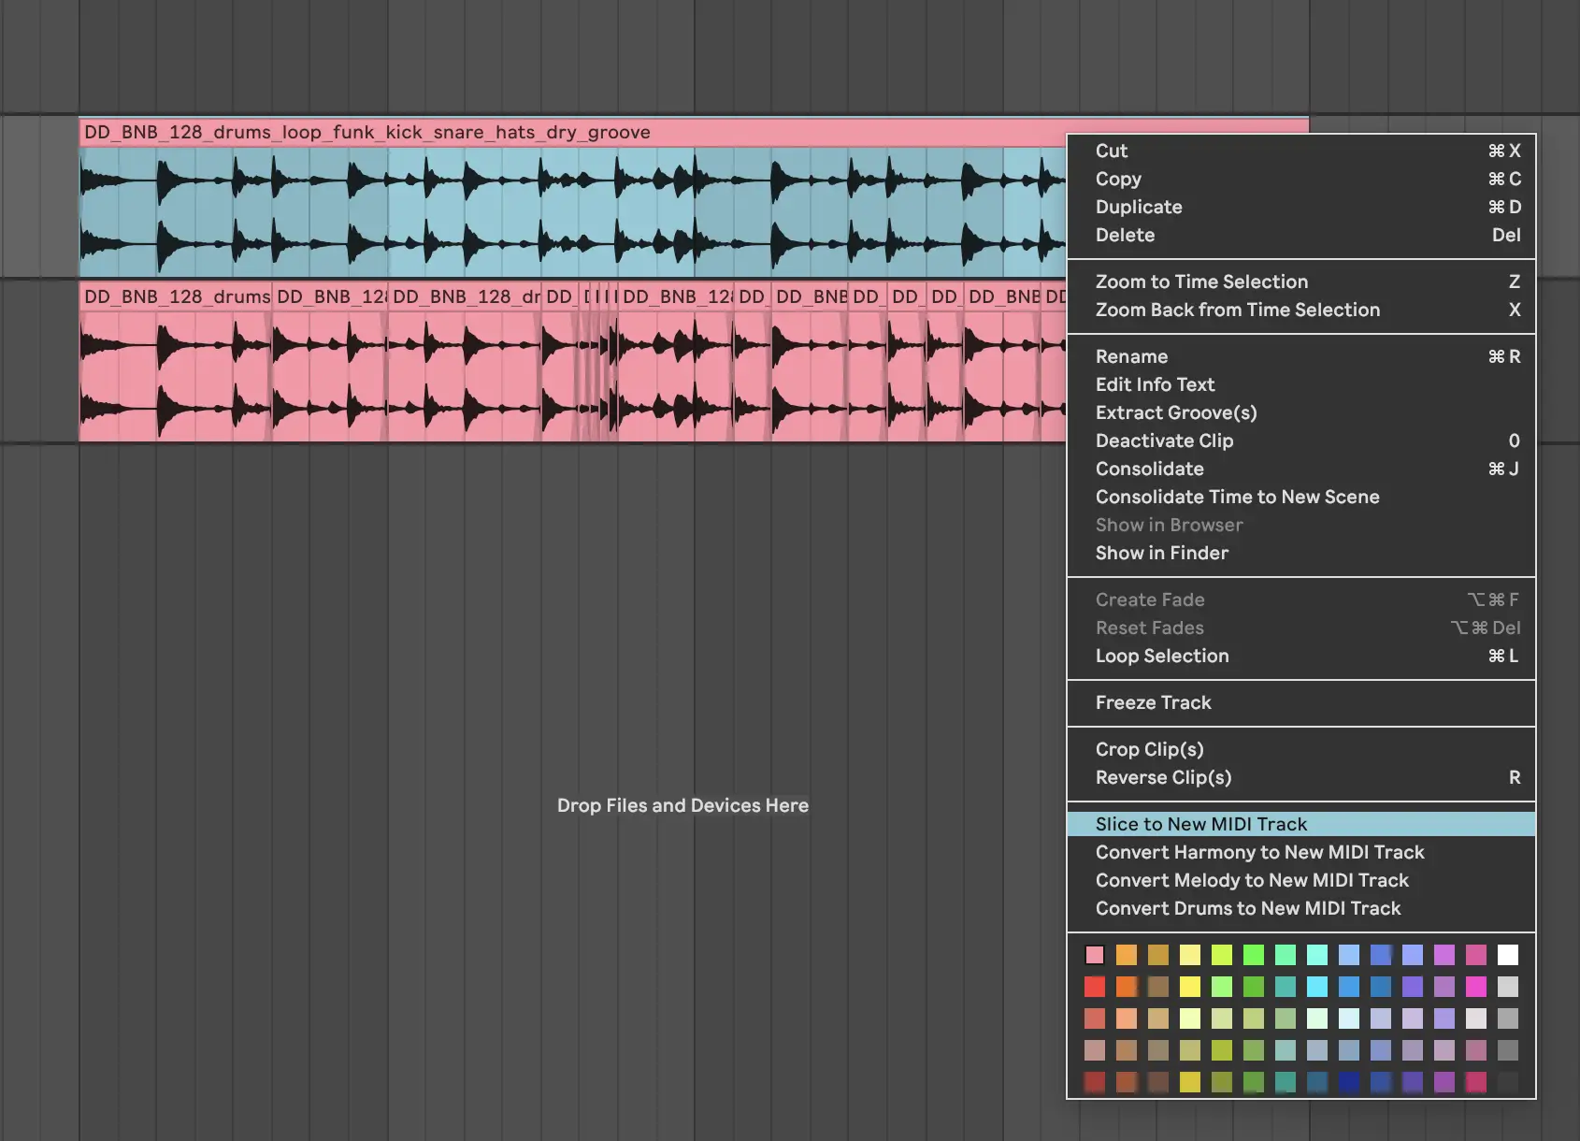Select Copy in the clip menu
The height and width of the screenshot is (1141, 1580).
pyautogui.click(x=1118, y=179)
